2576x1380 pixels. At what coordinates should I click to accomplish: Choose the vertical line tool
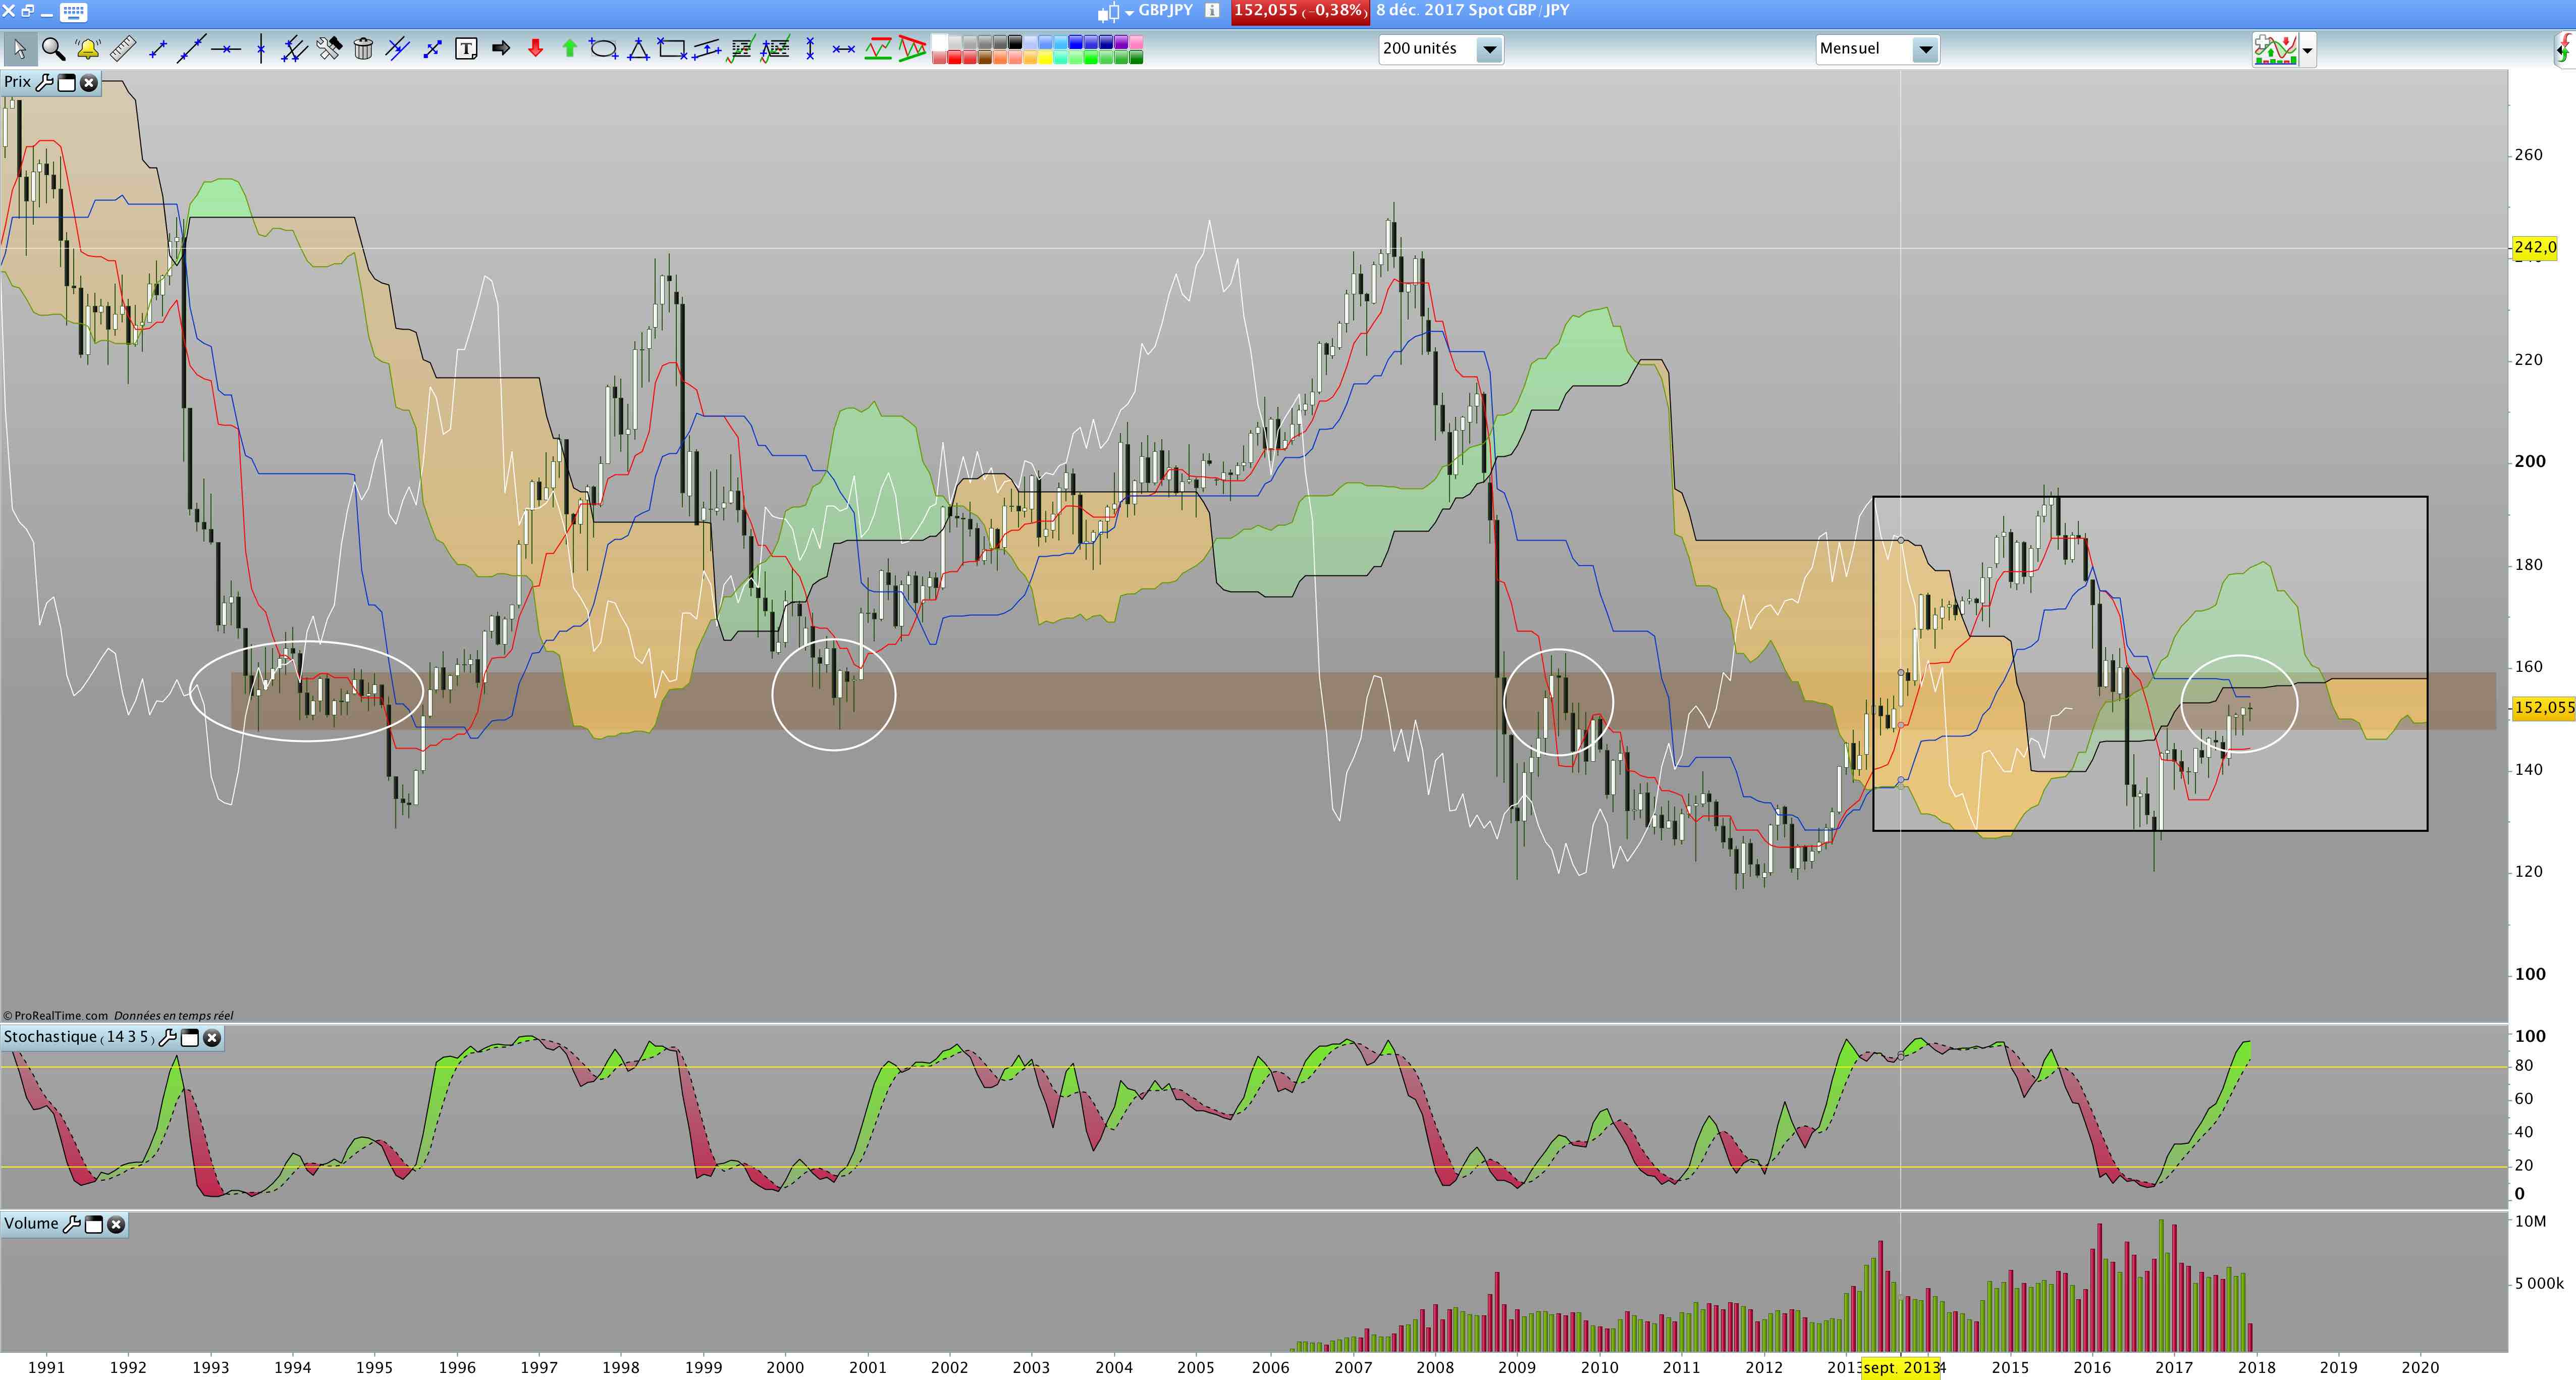(x=260, y=48)
